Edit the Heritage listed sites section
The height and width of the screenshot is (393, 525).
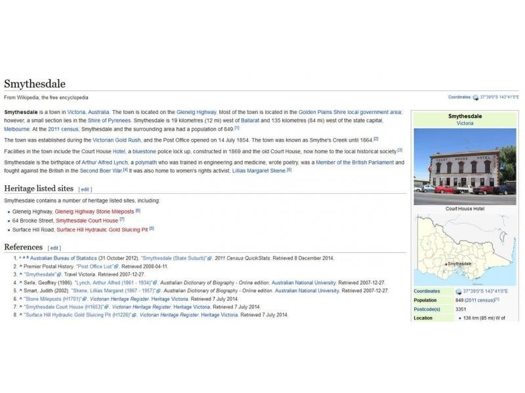coord(85,189)
